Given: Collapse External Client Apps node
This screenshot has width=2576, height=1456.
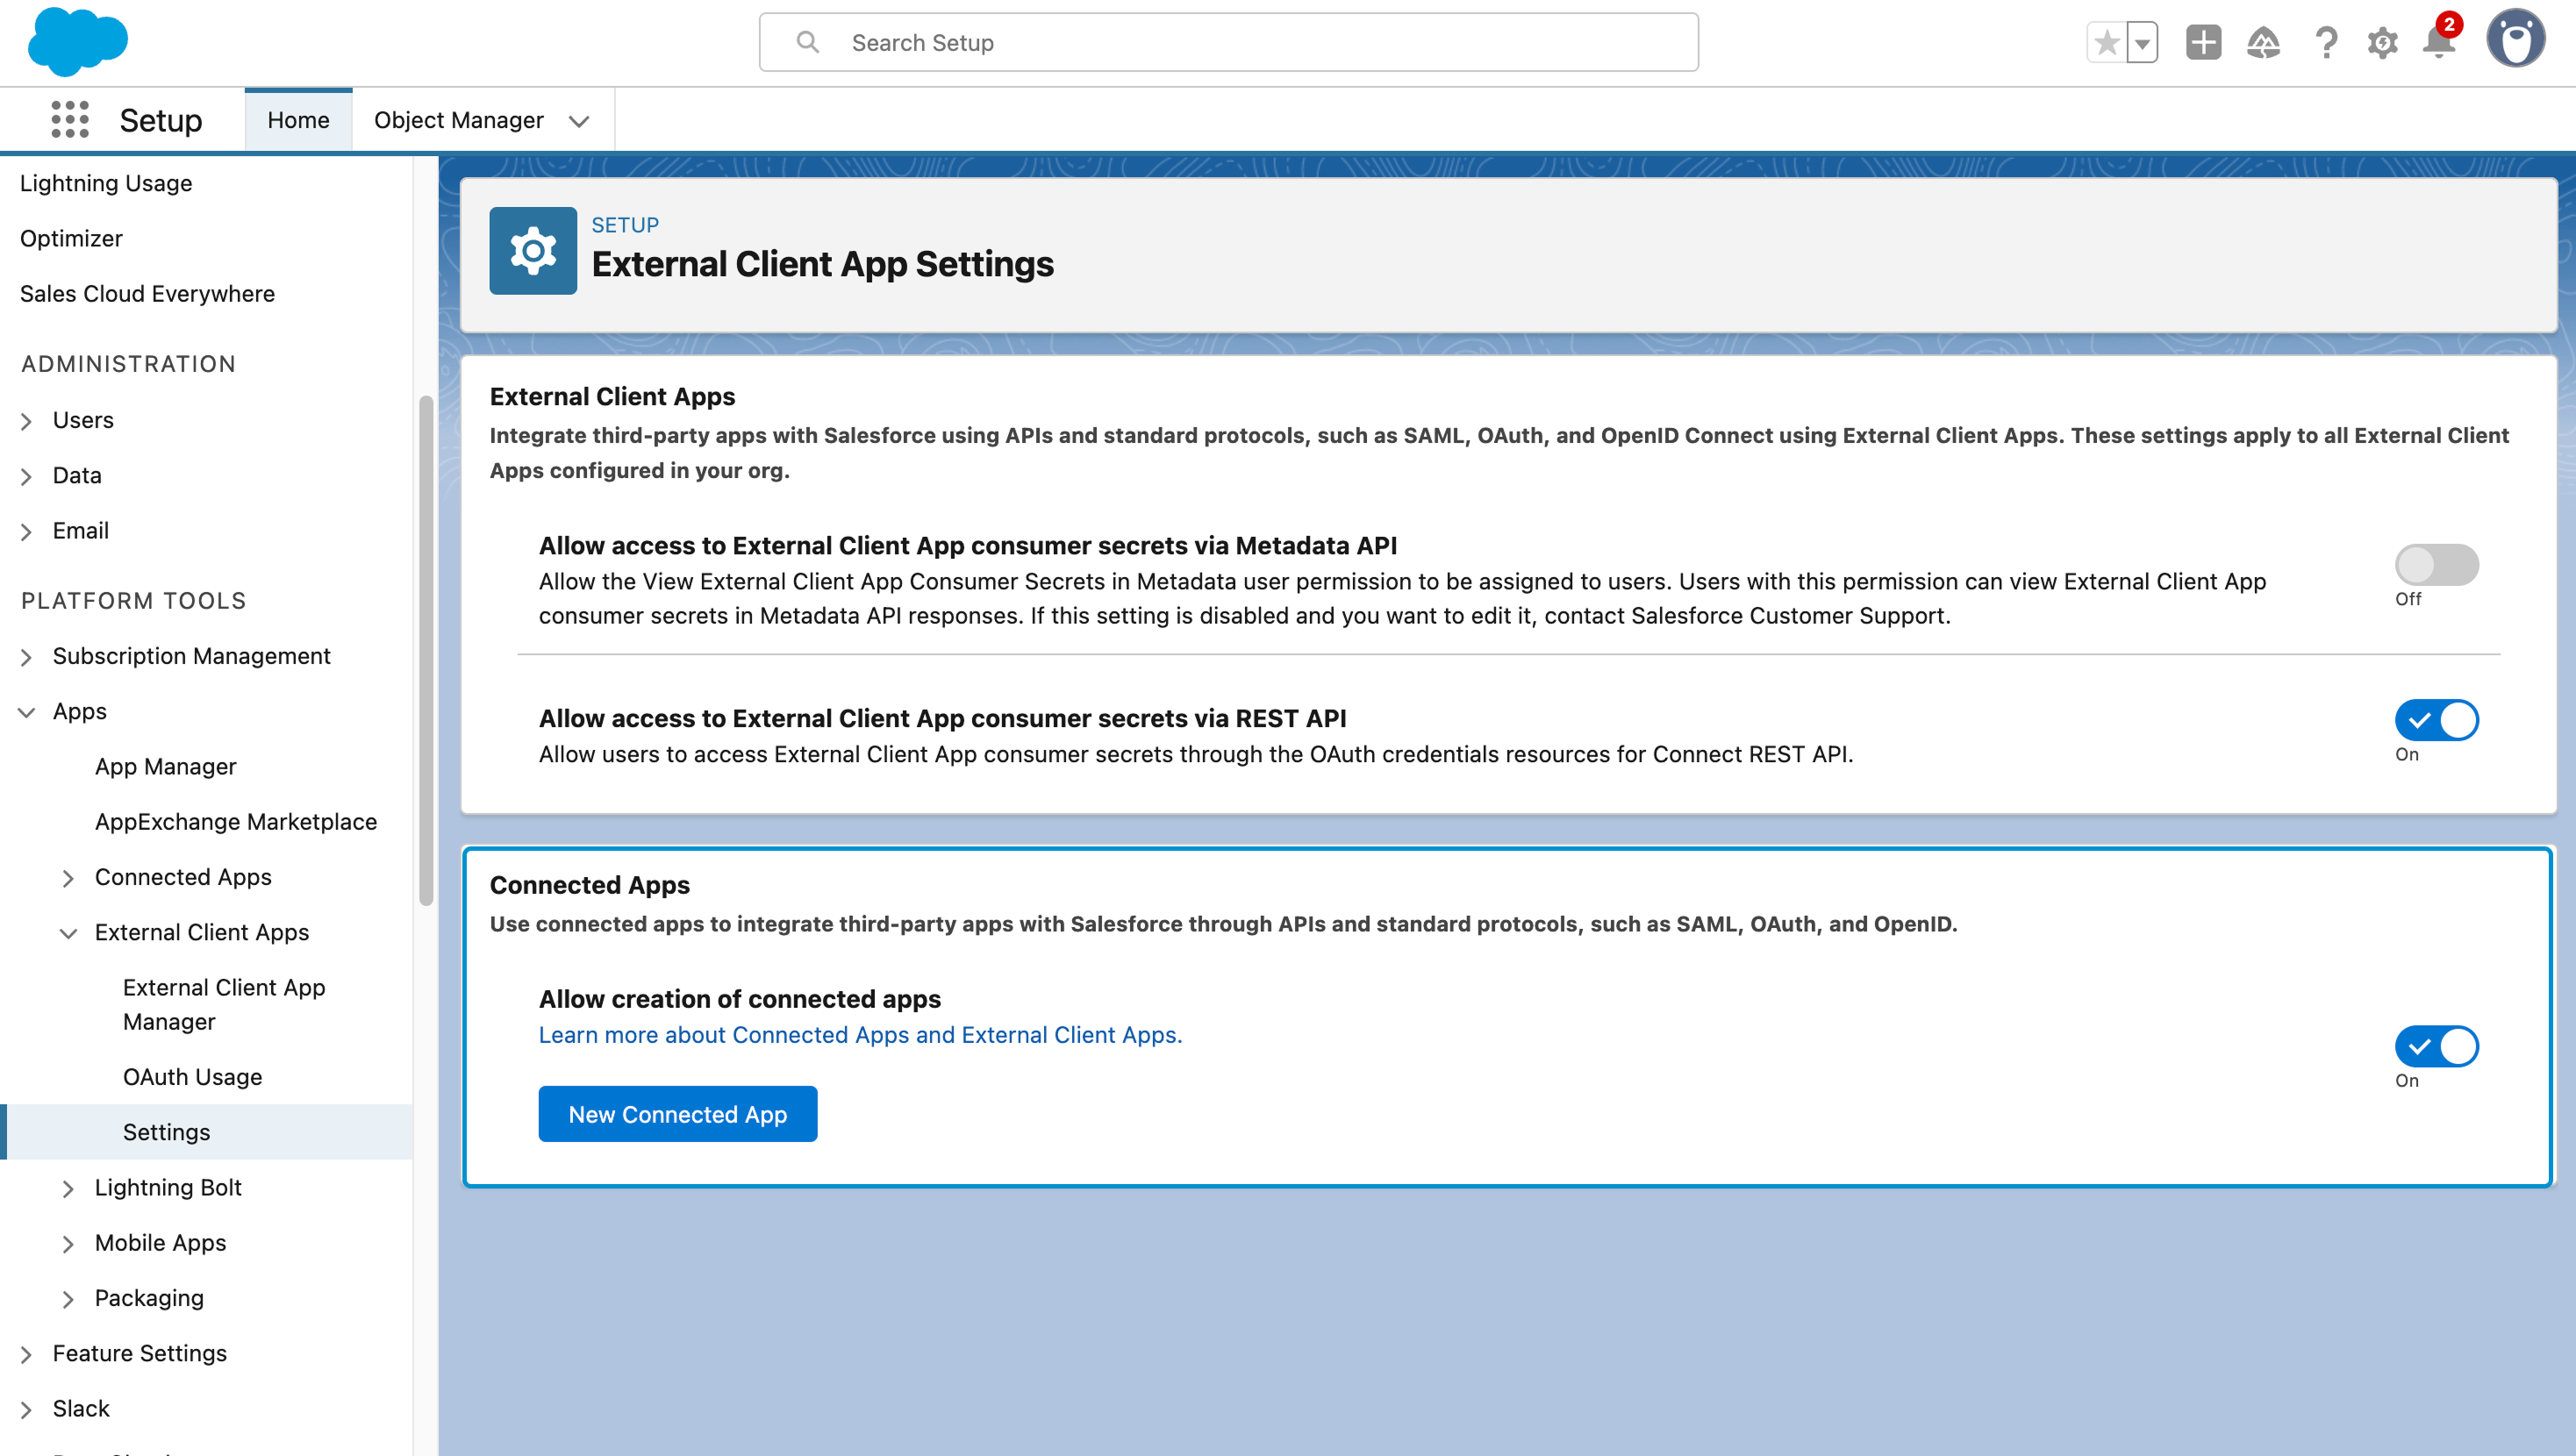Looking at the screenshot, I should click(68, 933).
